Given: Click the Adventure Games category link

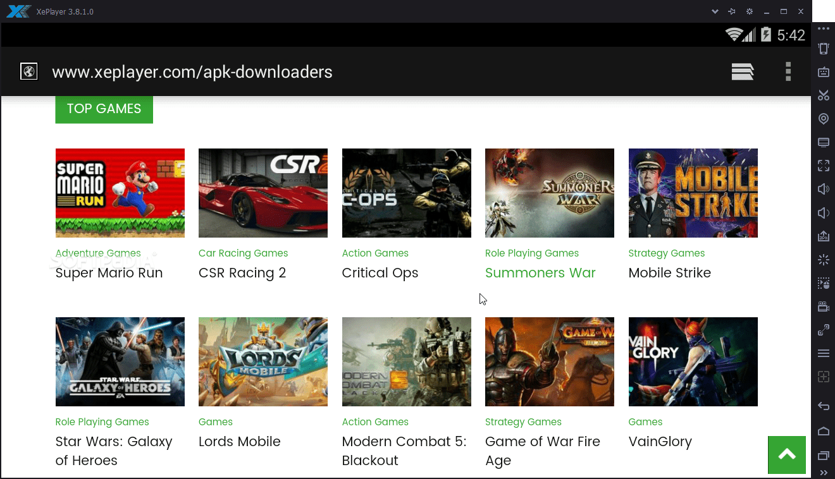Looking at the screenshot, I should point(98,253).
